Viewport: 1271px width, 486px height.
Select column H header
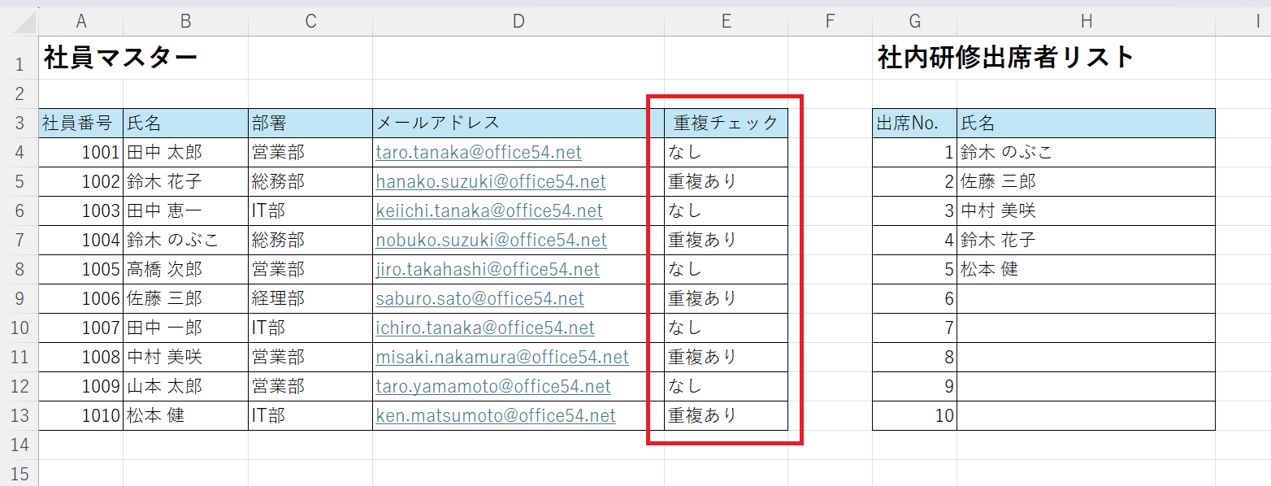[1087, 22]
